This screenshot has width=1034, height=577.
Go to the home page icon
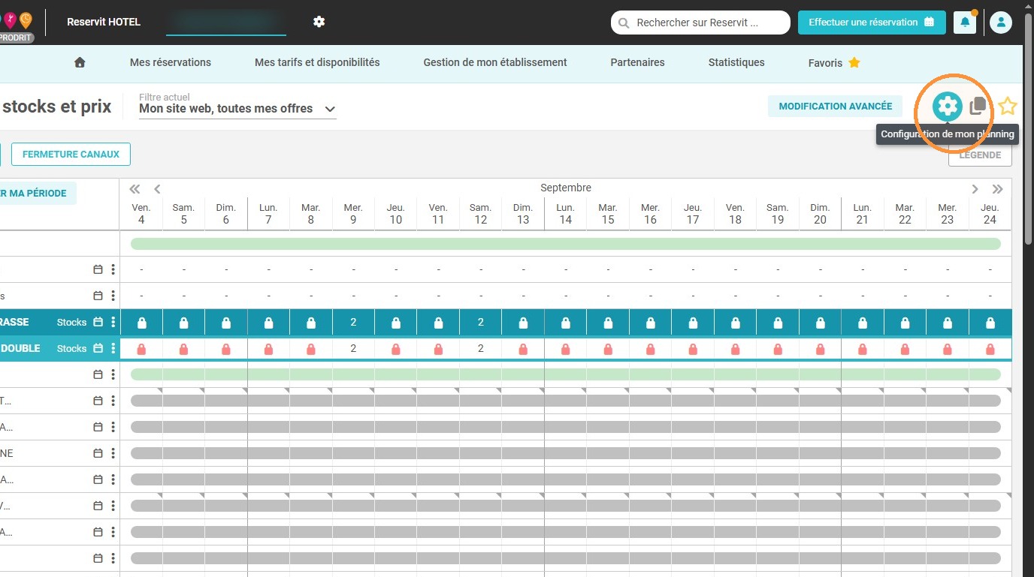[x=80, y=63]
